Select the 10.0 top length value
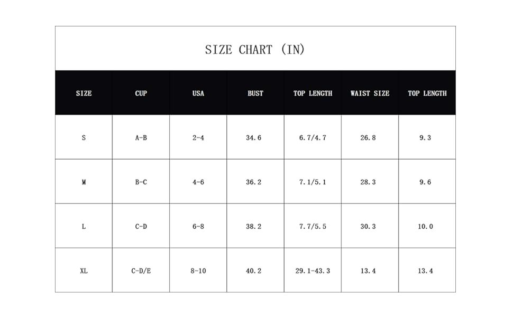513x317 pixels. (x=425, y=227)
